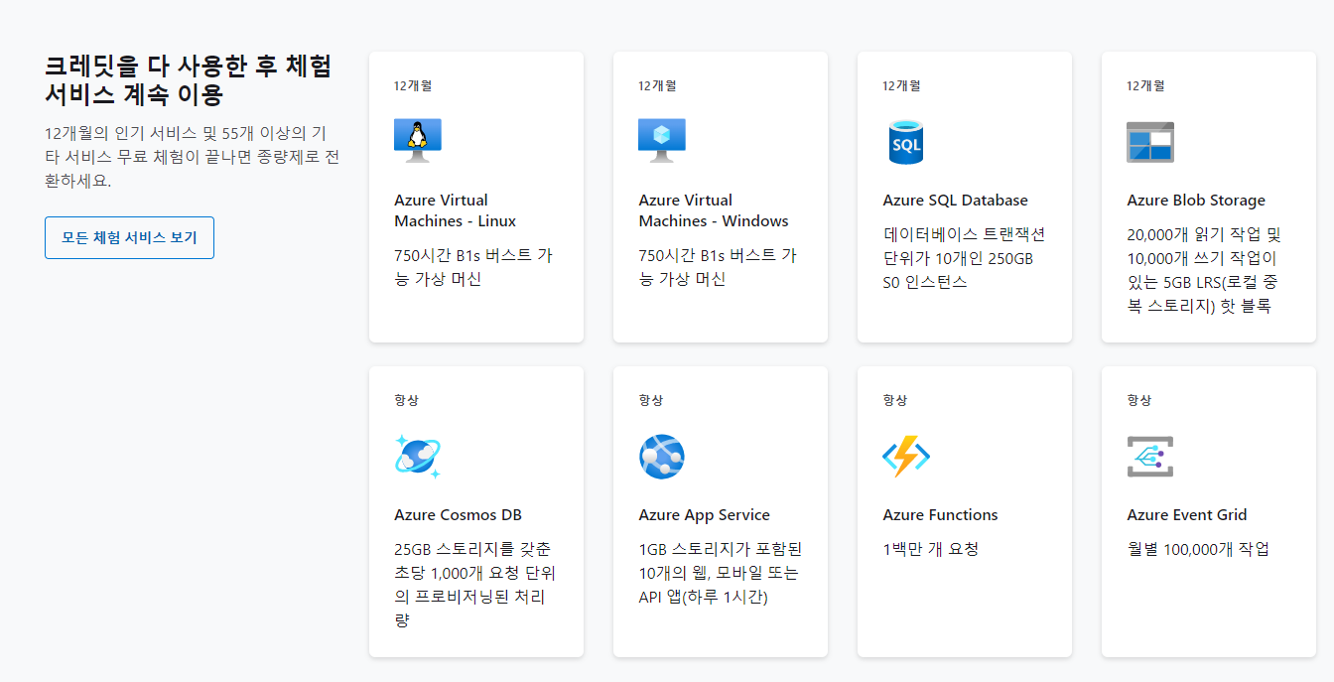Select the Azure SQL Database card title
This screenshot has height=682, width=1334.
pyautogui.click(x=955, y=201)
